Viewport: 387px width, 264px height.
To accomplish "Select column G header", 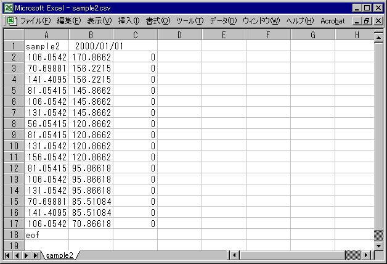I will click(312, 35).
